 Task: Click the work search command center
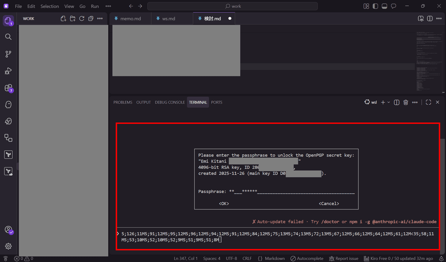[232, 6]
